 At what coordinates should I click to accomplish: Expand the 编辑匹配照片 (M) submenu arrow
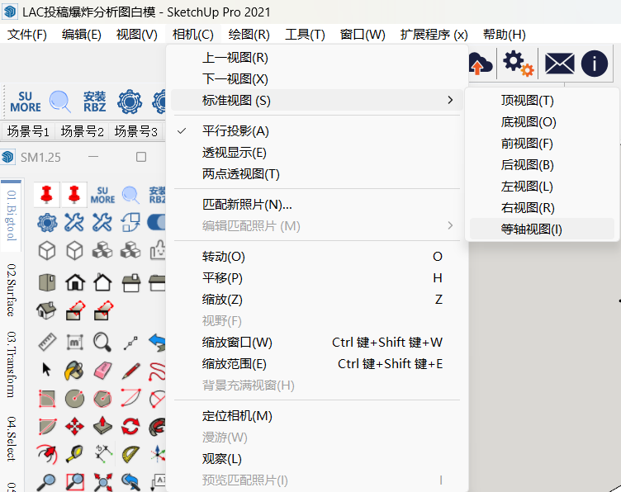click(x=450, y=225)
